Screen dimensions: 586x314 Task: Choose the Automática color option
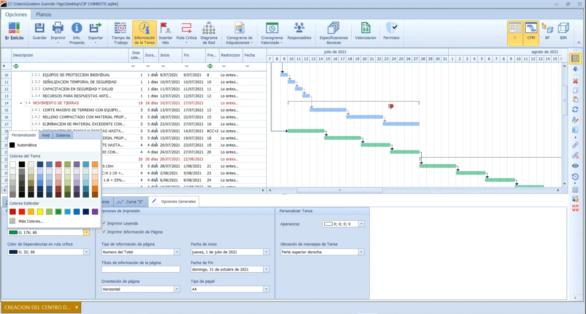pos(27,145)
